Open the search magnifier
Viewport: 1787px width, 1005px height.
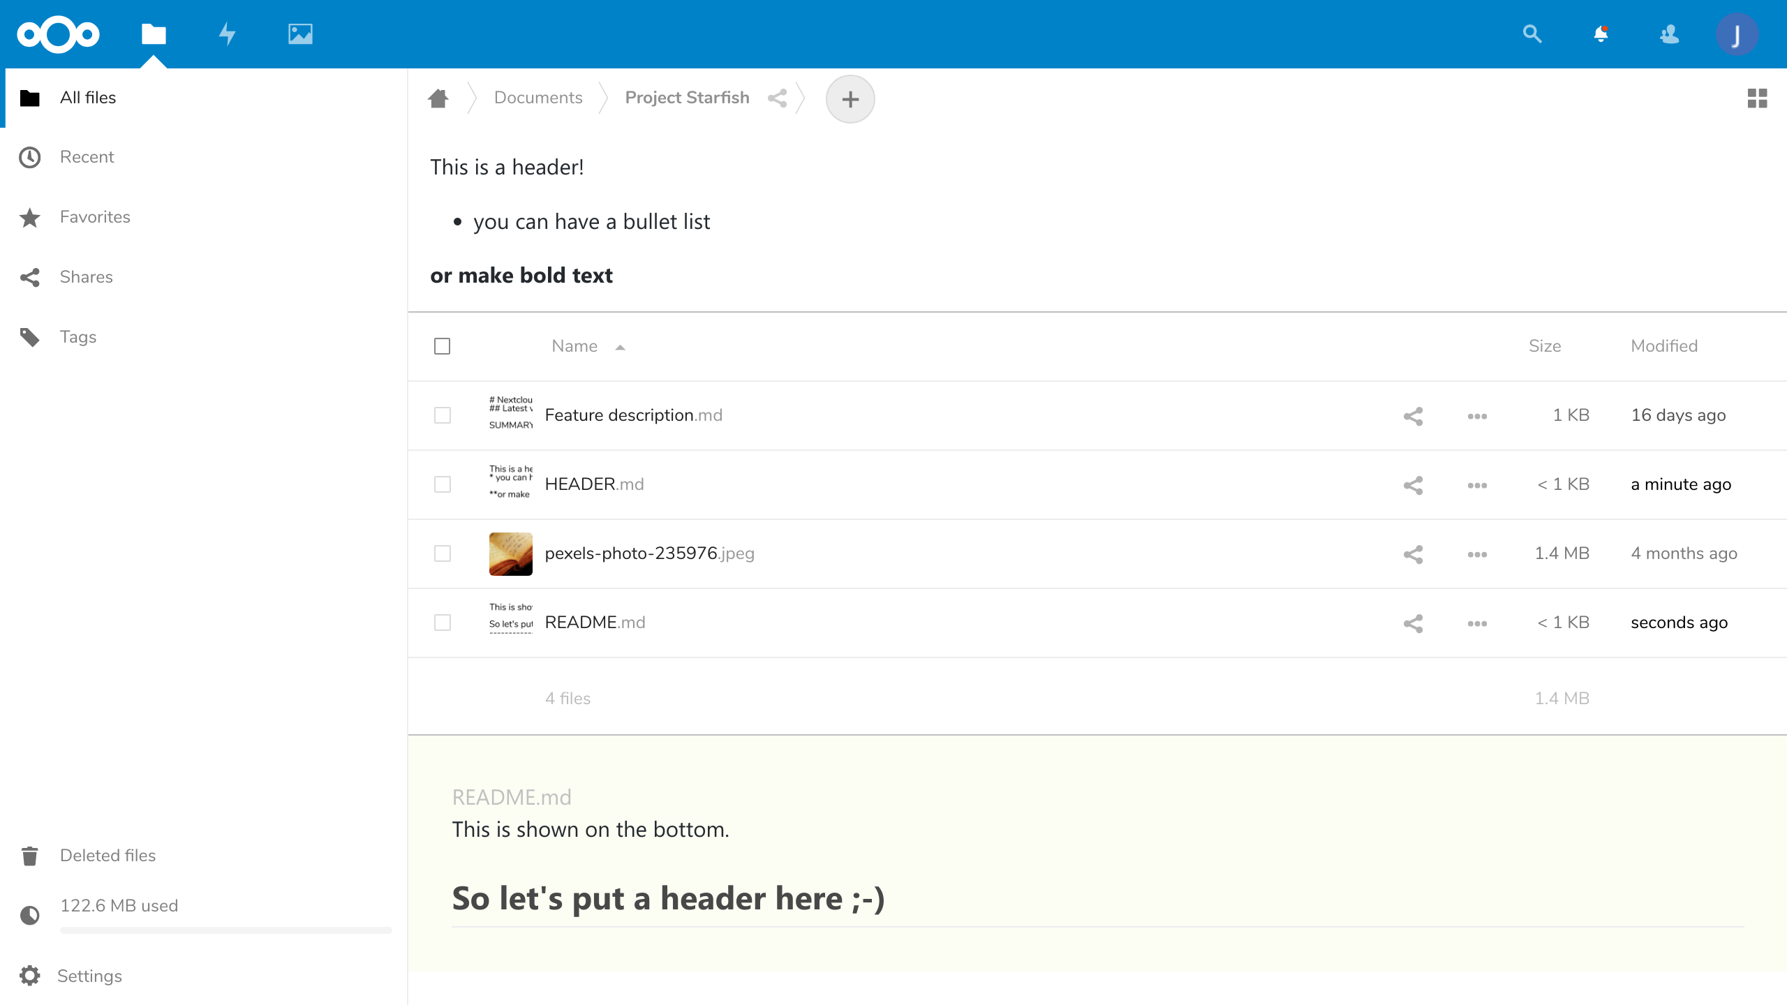point(1532,34)
